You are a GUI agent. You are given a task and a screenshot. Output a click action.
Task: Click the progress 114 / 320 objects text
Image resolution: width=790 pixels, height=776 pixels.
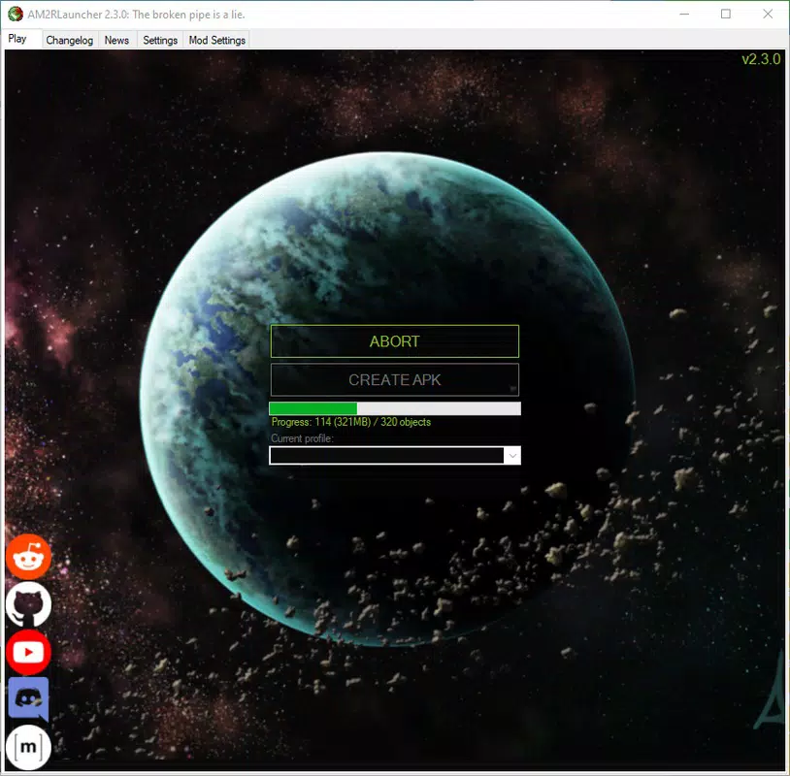coord(351,422)
